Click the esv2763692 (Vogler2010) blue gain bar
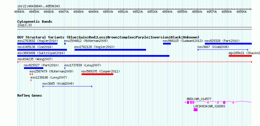 [37, 44]
